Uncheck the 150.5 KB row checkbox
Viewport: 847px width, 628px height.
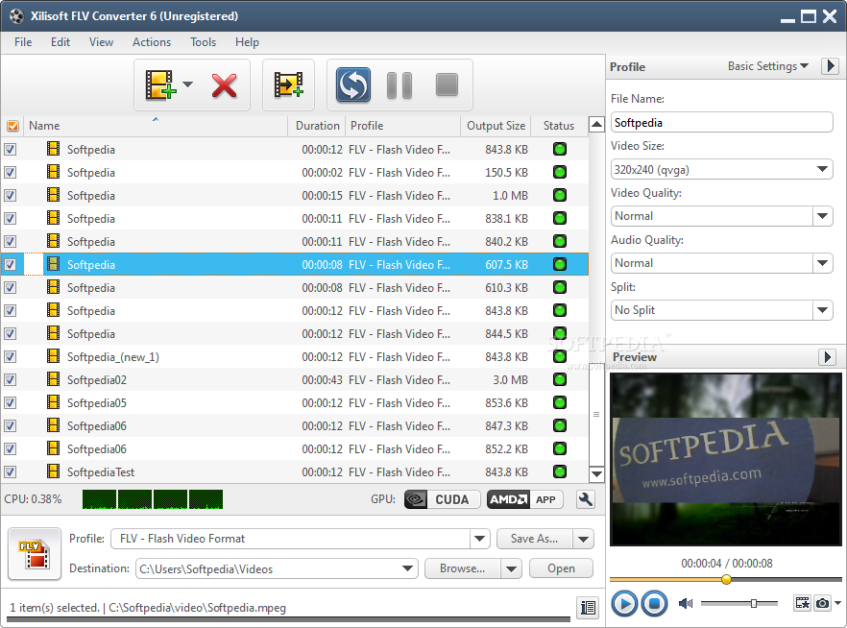click(11, 172)
